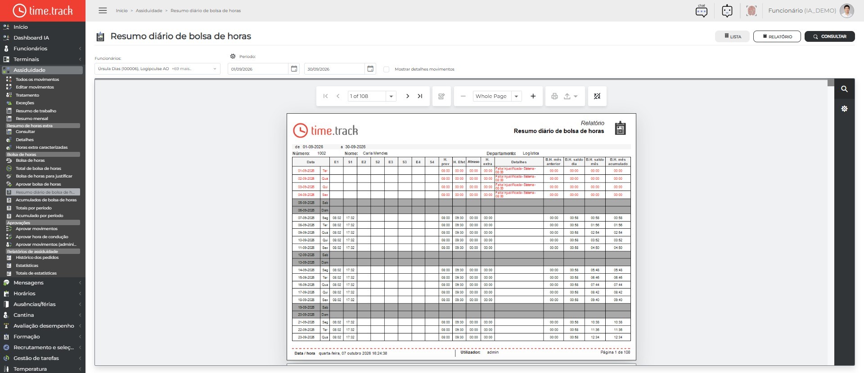Select Resumo mensal in sidebar
Screen dimensions: 864x373
click(32, 119)
